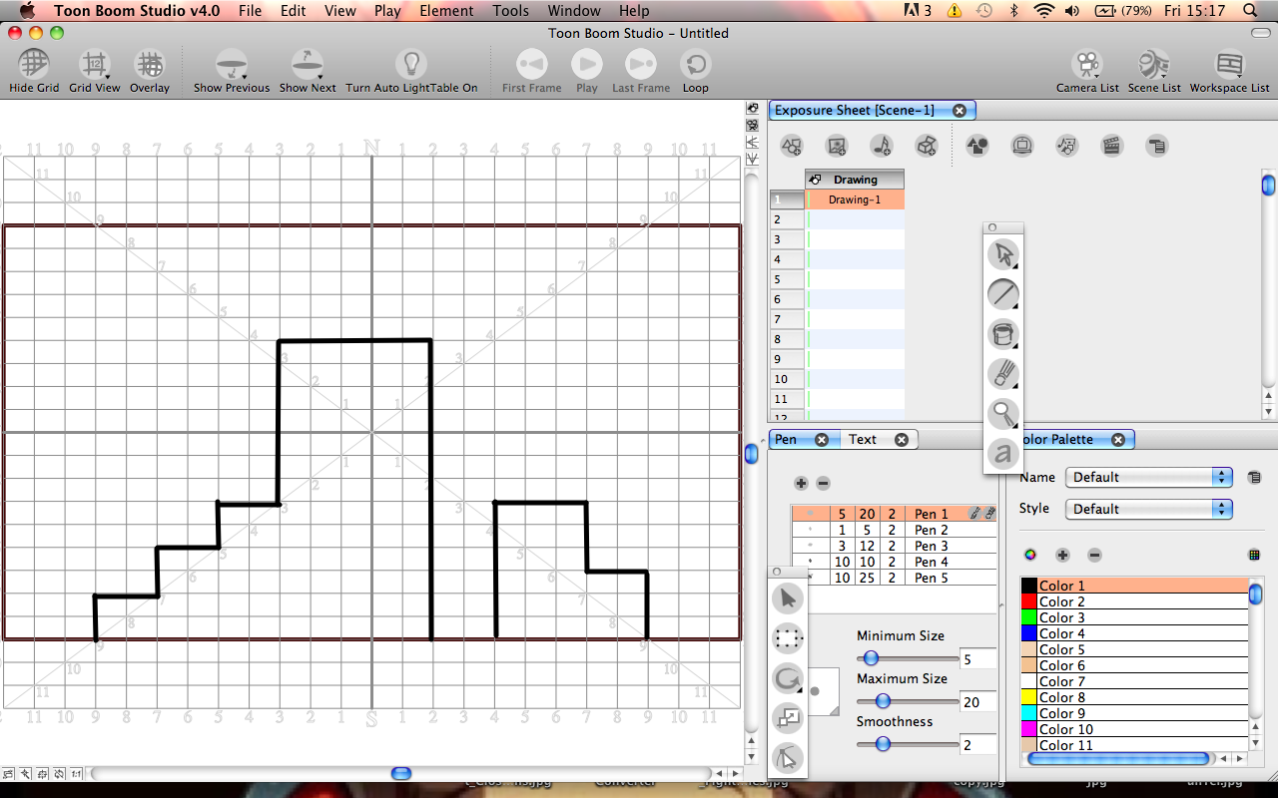1278x798 pixels.
Task: Select the Text tool 'a' icon
Action: [x=1002, y=454]
